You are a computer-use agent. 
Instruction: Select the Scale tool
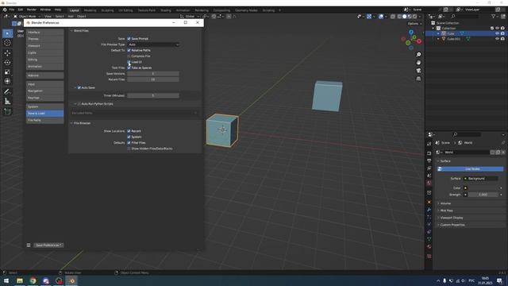[x=7, y=72]
